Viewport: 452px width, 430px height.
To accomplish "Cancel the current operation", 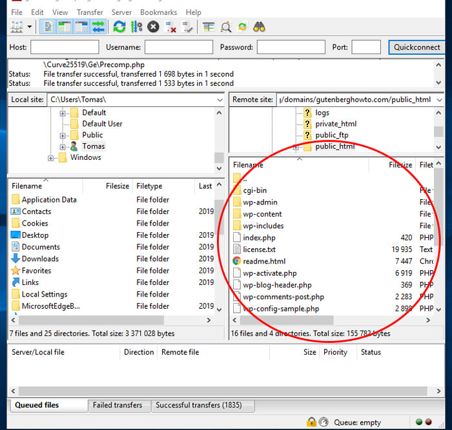I will click(x=154, y=27).
